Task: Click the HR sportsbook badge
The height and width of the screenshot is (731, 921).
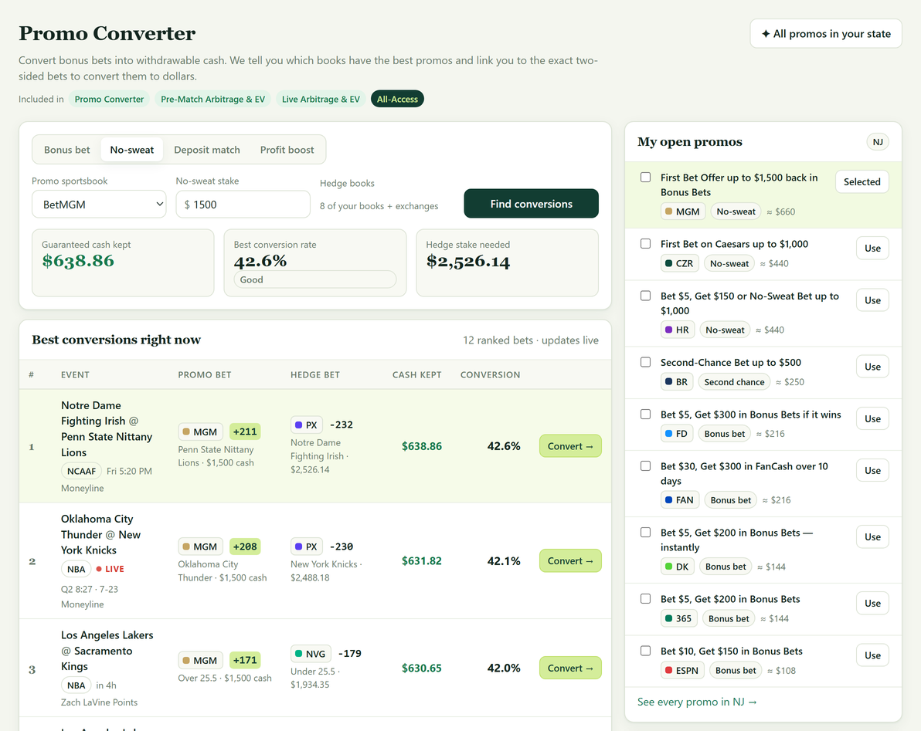Action: coord(678,330)
